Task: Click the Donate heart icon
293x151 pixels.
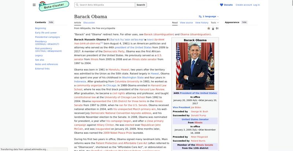Action: click(x=222, y=5)
